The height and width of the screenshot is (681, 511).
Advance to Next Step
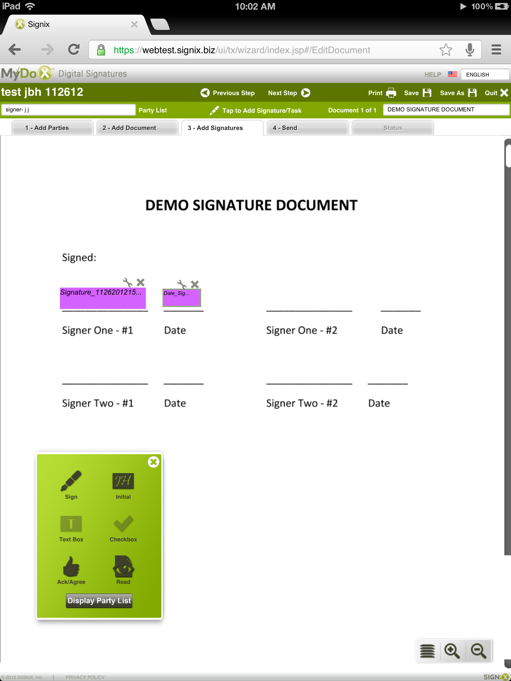(289, 93)
